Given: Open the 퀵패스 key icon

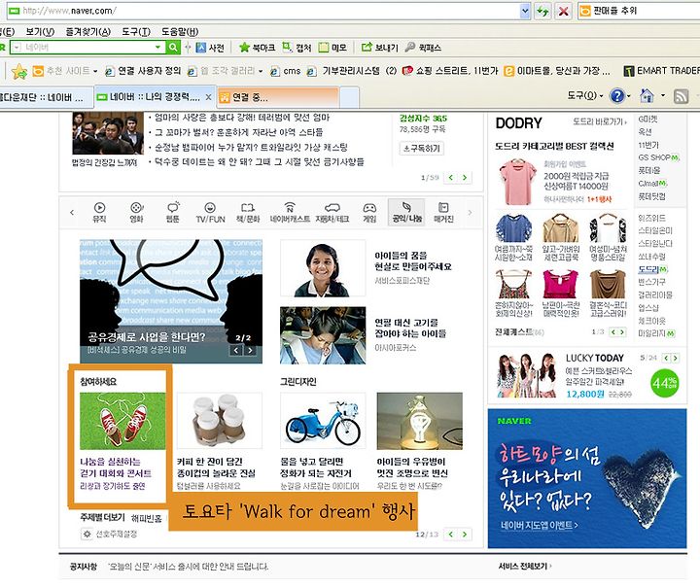Looking at the screenshot, I should (x=410, y=47).
